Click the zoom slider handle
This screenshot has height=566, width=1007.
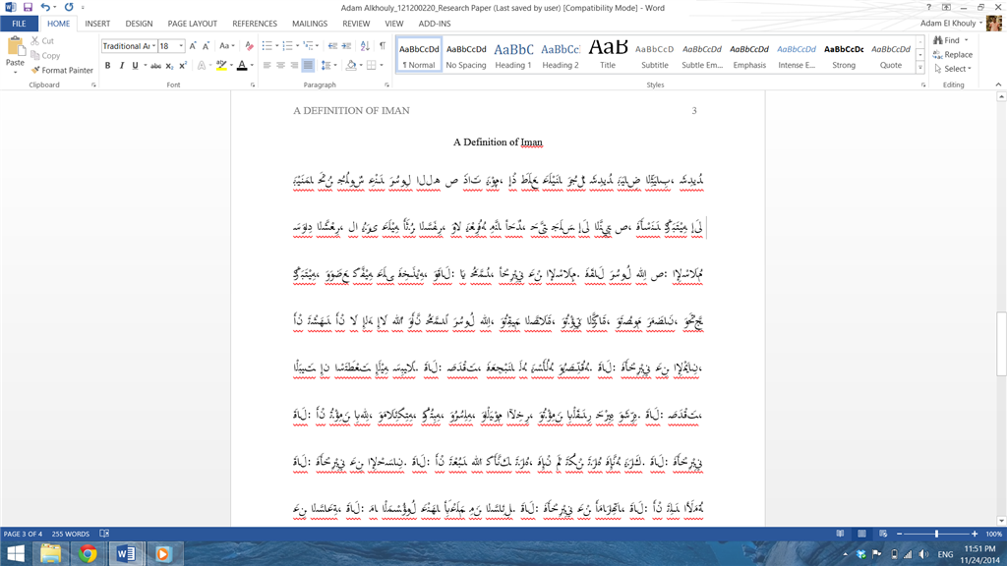(x=936, y=534)
